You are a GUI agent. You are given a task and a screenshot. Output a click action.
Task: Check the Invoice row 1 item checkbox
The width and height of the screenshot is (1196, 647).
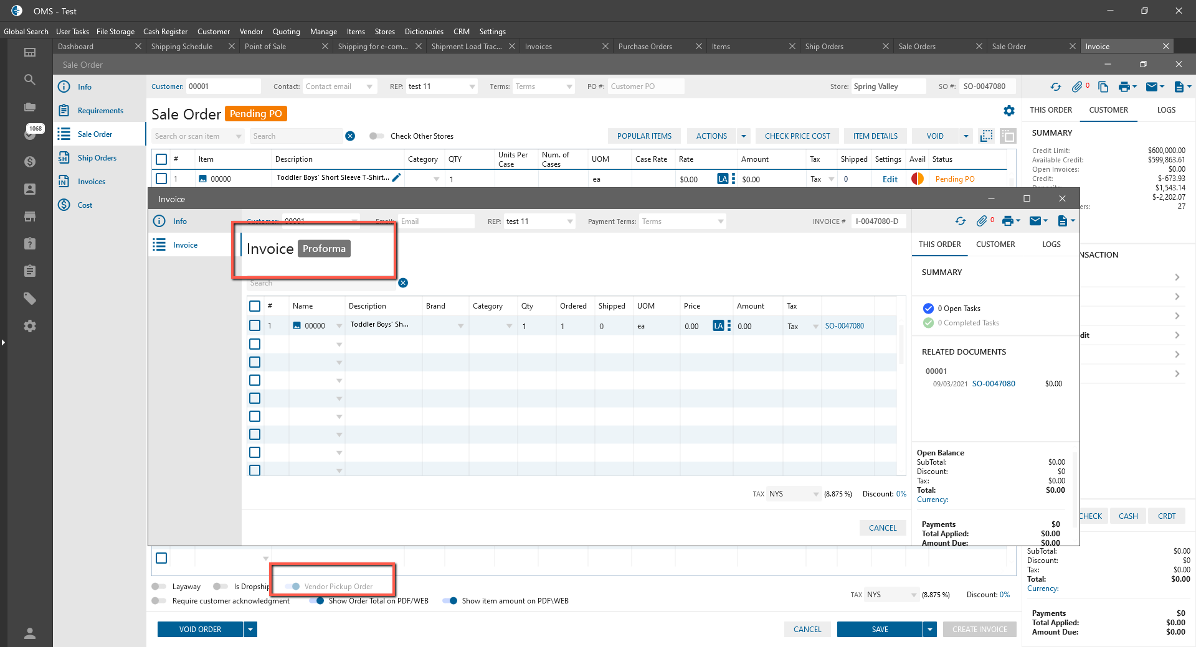pos(255,325)
